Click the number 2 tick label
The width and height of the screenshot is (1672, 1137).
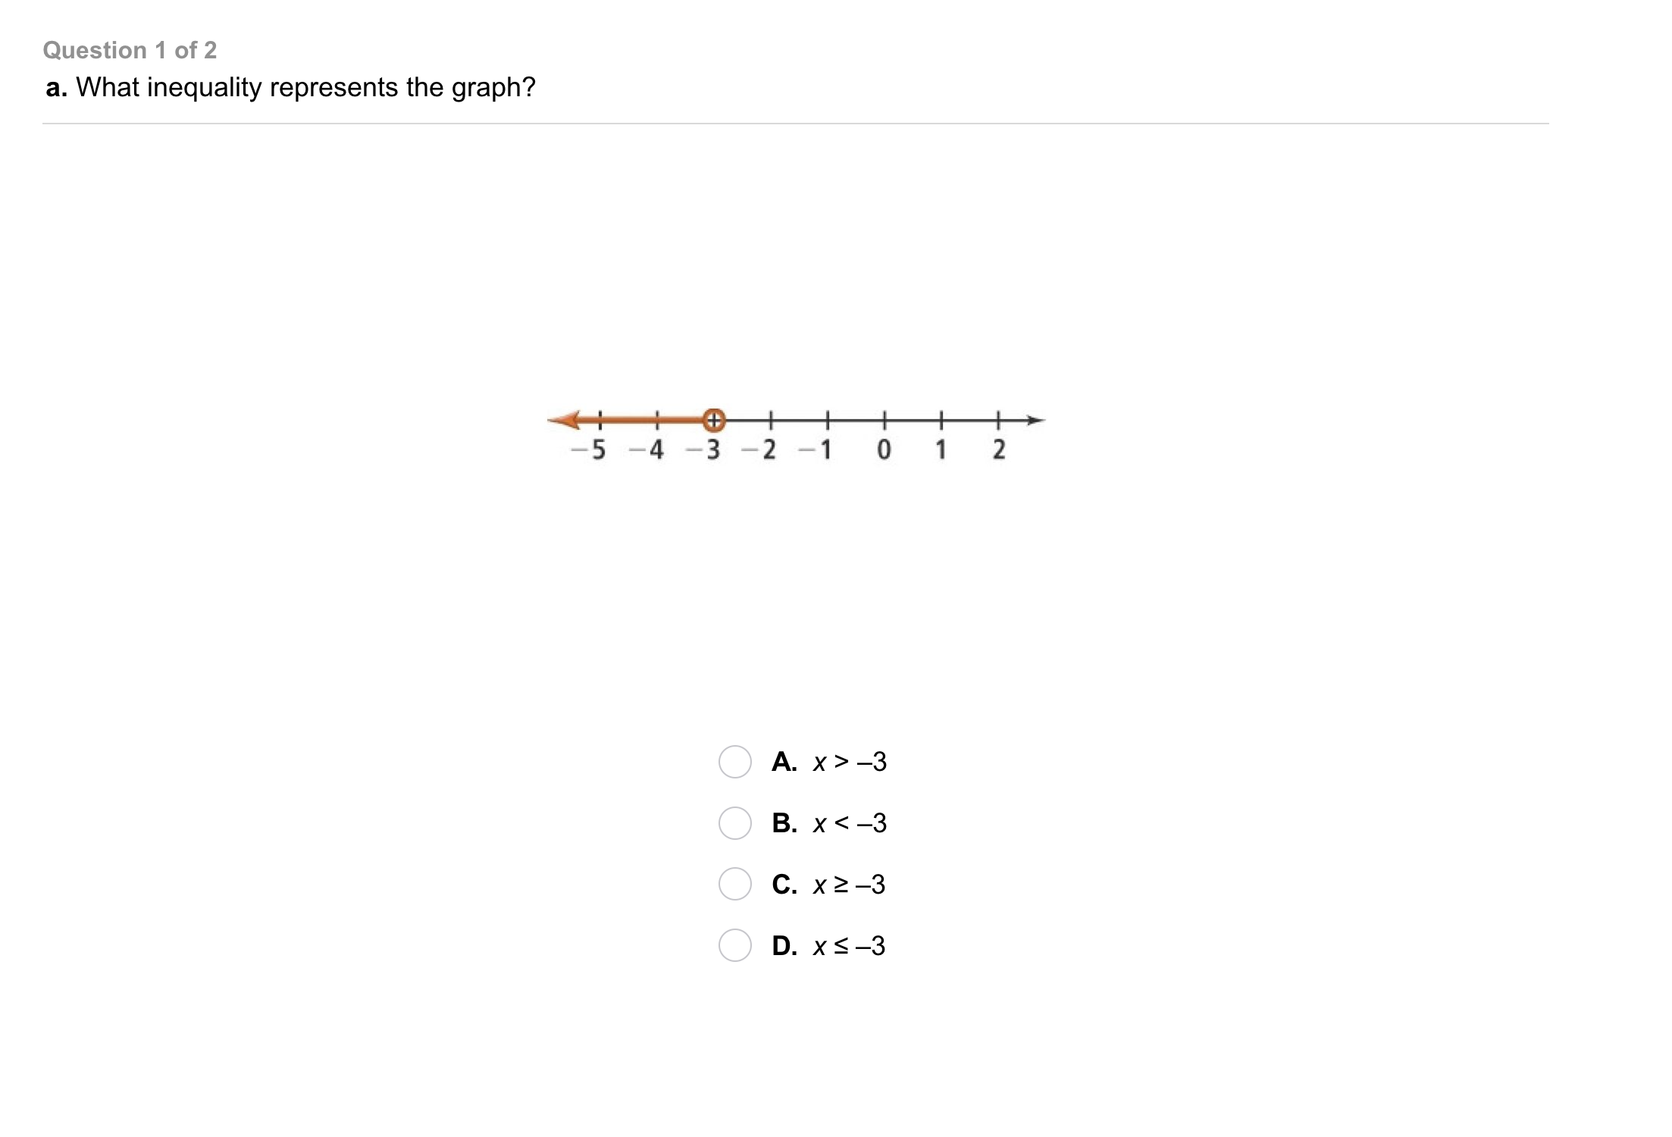pos(999,450)
